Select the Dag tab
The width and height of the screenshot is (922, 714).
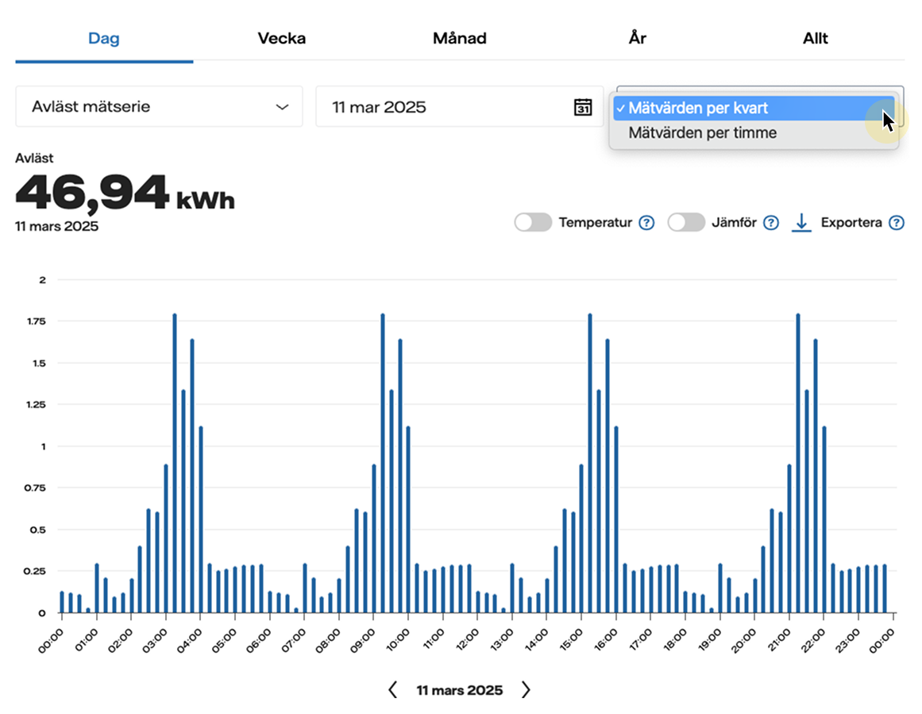[104, 39]
